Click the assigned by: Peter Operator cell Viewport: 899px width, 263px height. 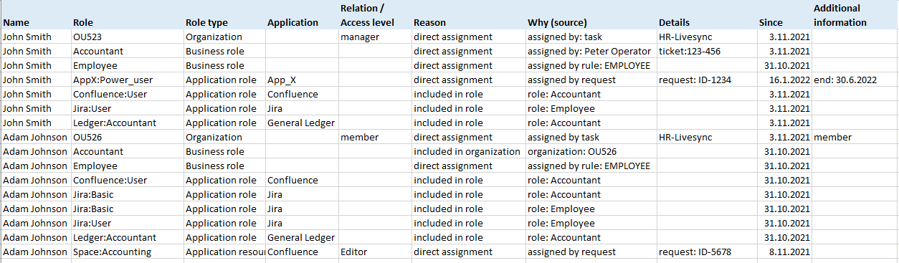tap(591, 51)
